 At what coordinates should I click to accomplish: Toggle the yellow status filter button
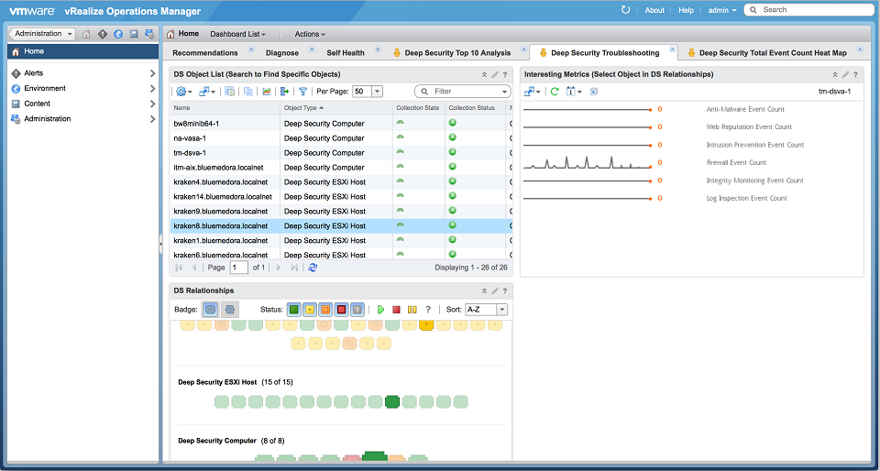(x=310, y=310)
